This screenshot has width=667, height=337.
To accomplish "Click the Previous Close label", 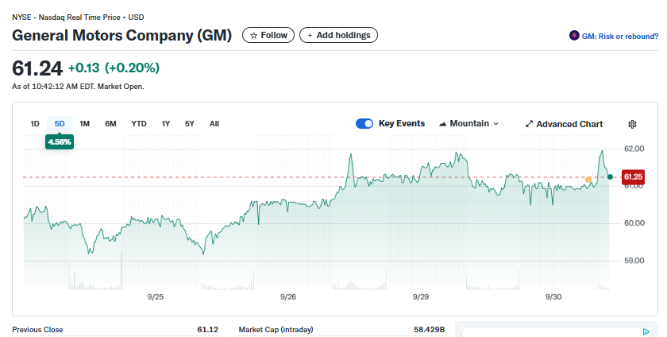I will click(x=37, y=329).
